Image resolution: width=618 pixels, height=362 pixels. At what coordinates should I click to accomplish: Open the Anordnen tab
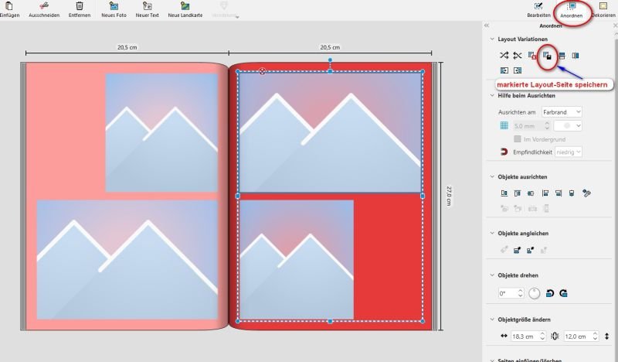pyautogui.click(x=571, y=10)
